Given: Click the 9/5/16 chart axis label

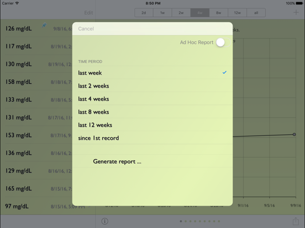Looking at the screenshot, I should point(270,205).
